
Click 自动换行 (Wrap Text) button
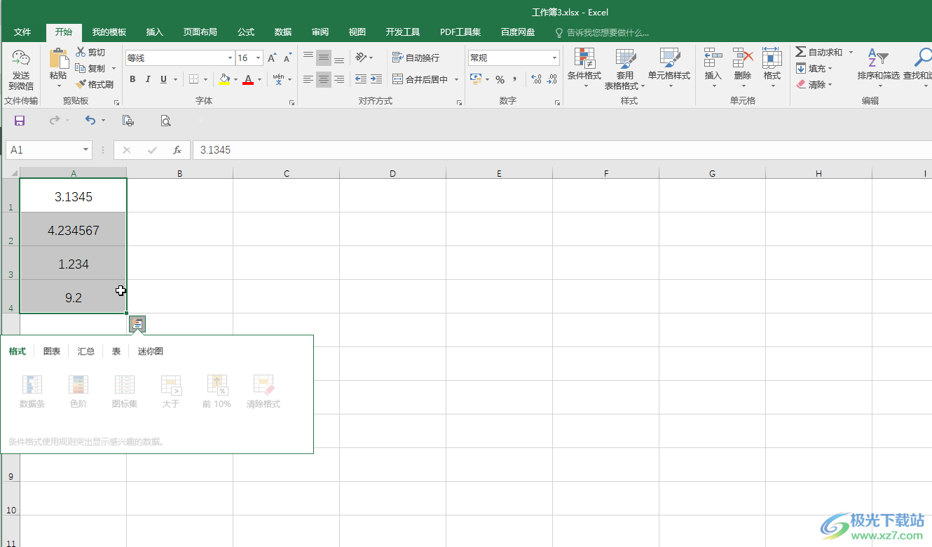tap(416, 58)
